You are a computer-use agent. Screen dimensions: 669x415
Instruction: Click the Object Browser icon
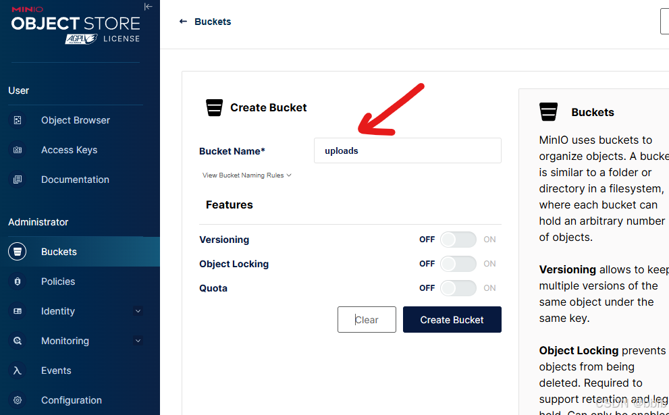click(x=18, y=120)
